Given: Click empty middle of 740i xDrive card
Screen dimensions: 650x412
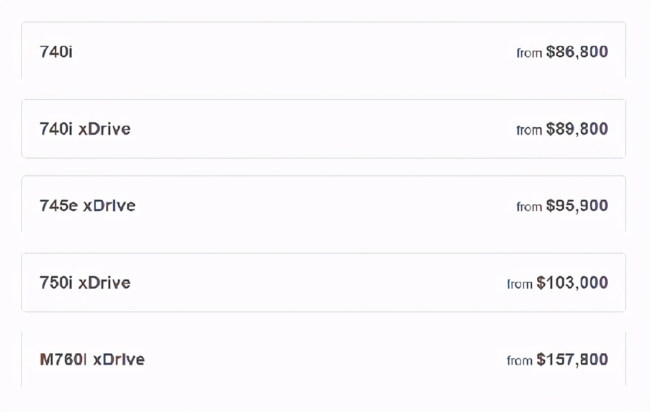Looking at the screenshot, I should click(x=323, y=129).
